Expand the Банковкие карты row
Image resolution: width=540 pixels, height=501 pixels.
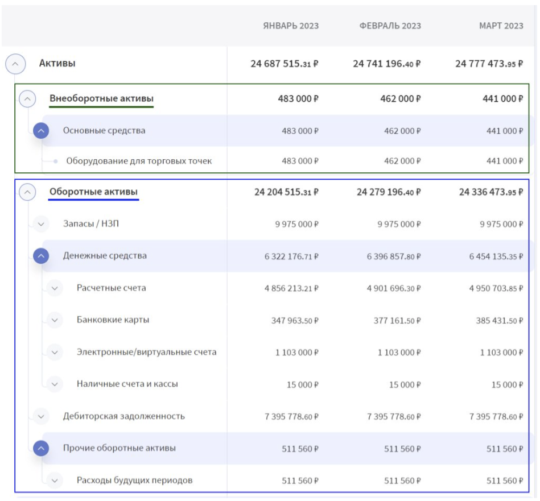click(x=55, y=320)
